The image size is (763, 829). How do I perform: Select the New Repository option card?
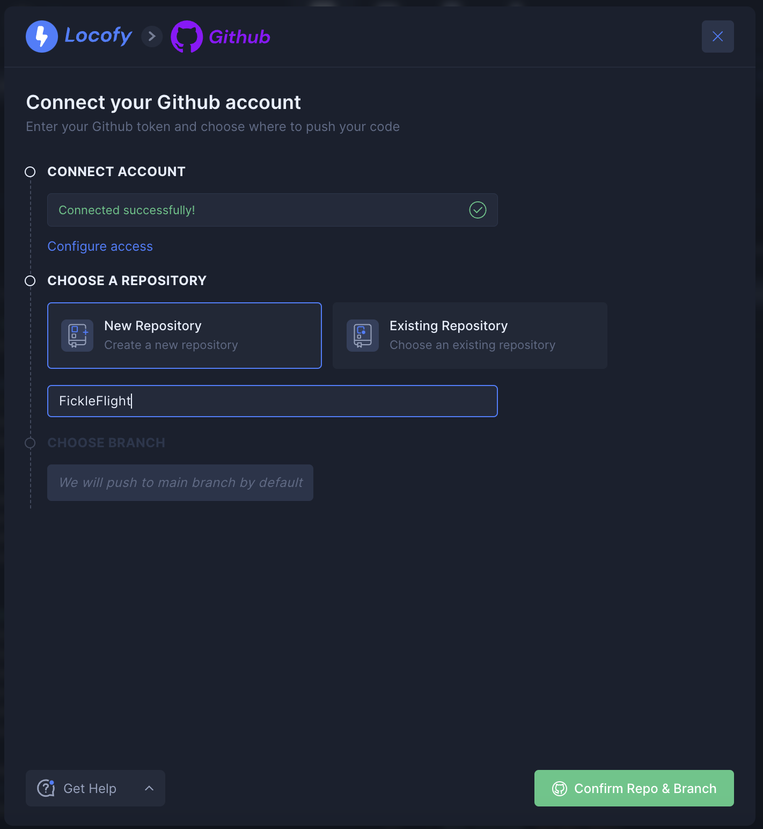[185, 336]
